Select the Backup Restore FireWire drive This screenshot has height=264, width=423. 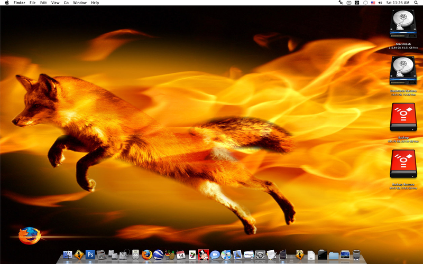click(403, 164)
